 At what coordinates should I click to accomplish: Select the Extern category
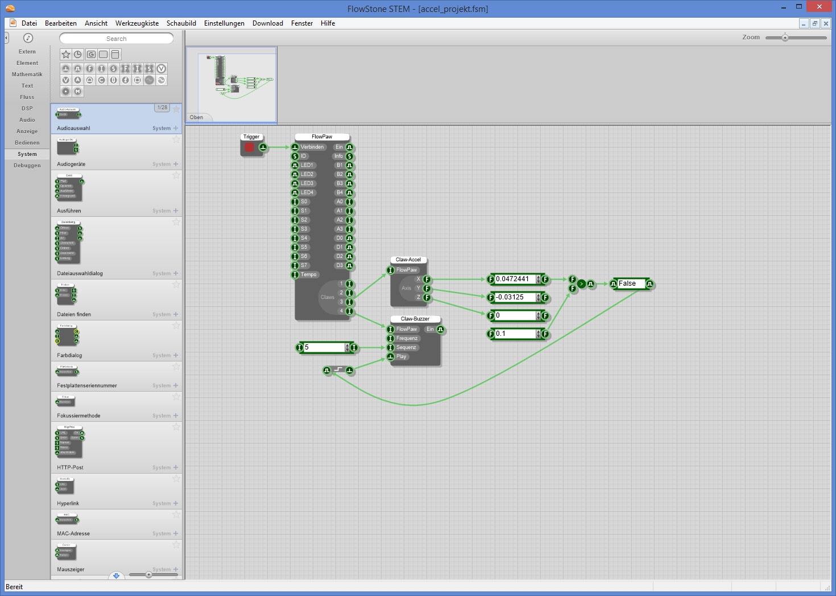tap(27, 52)
